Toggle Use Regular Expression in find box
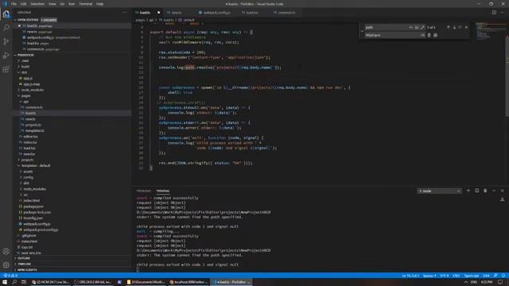Viewport: 509px width, 286px height. click(422, 28)
